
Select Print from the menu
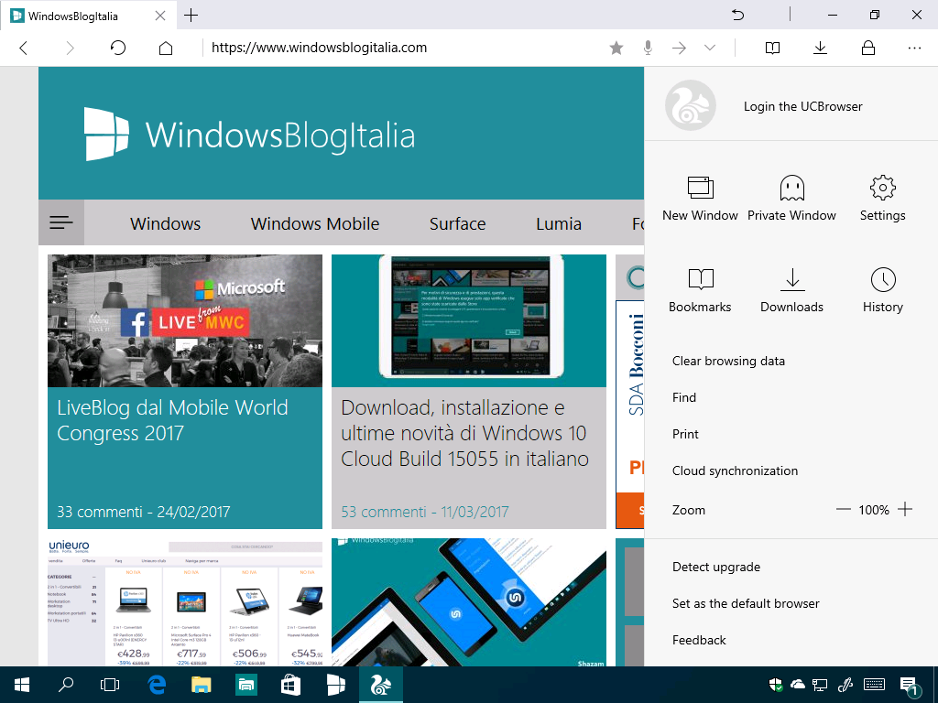[x=685, y=434]
